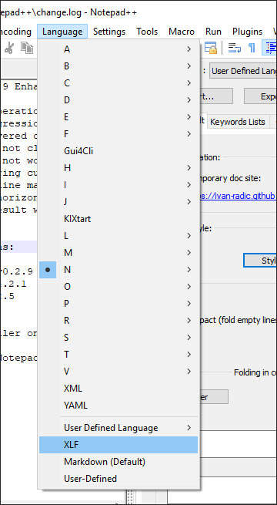Select the KIXtart language entry
Screen dimensions: 277x505
click(118, 219)
